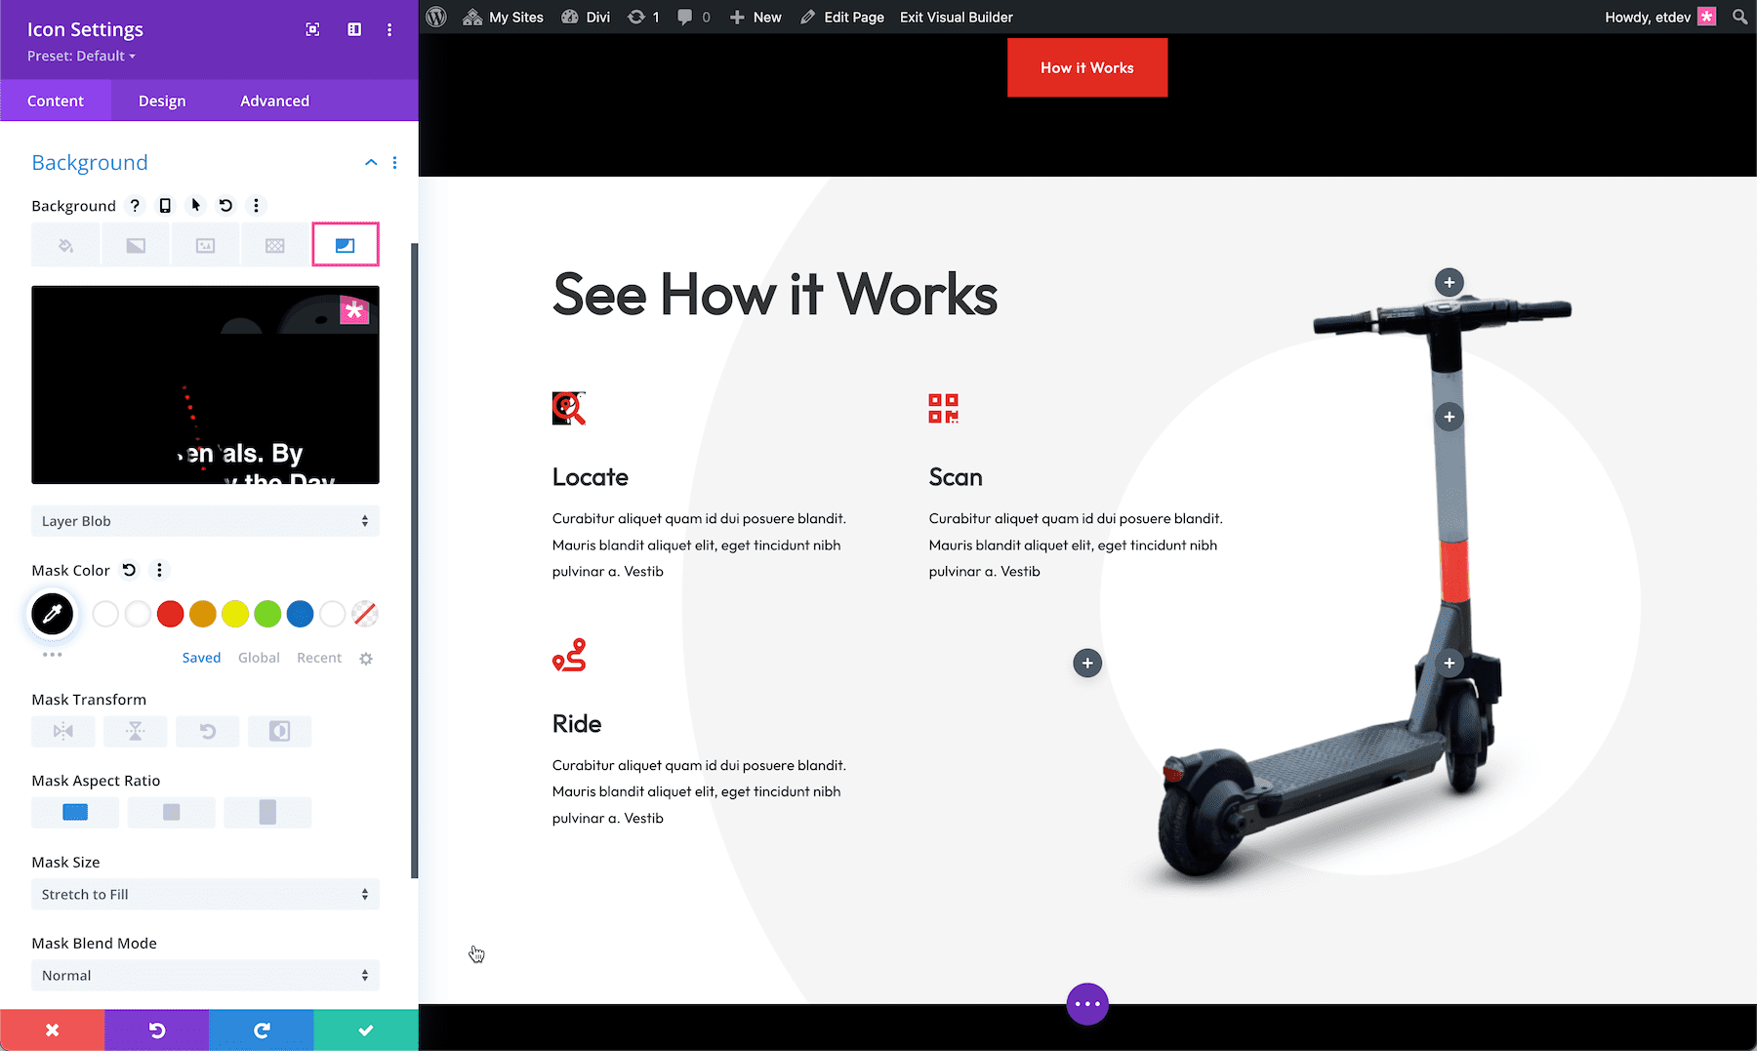Open Background field more options

coord(256,205)
